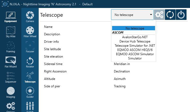Click the 'Azimuth' label
The width and height of the screenshot is (190, 112).
[x=120, y=79]
